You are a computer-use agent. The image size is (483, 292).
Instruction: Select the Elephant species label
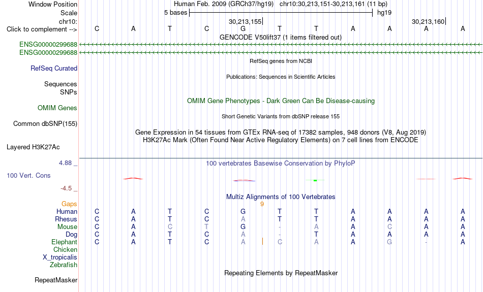[64, 242]
